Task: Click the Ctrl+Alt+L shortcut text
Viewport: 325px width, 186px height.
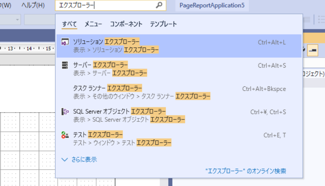Action: click(x=272, y=42)
